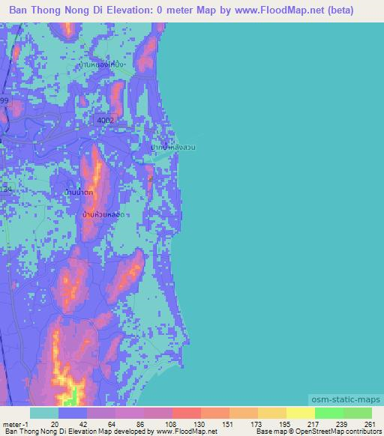The image size is (384, 436).
Task: Click the legend value 261
Action: 370,424
